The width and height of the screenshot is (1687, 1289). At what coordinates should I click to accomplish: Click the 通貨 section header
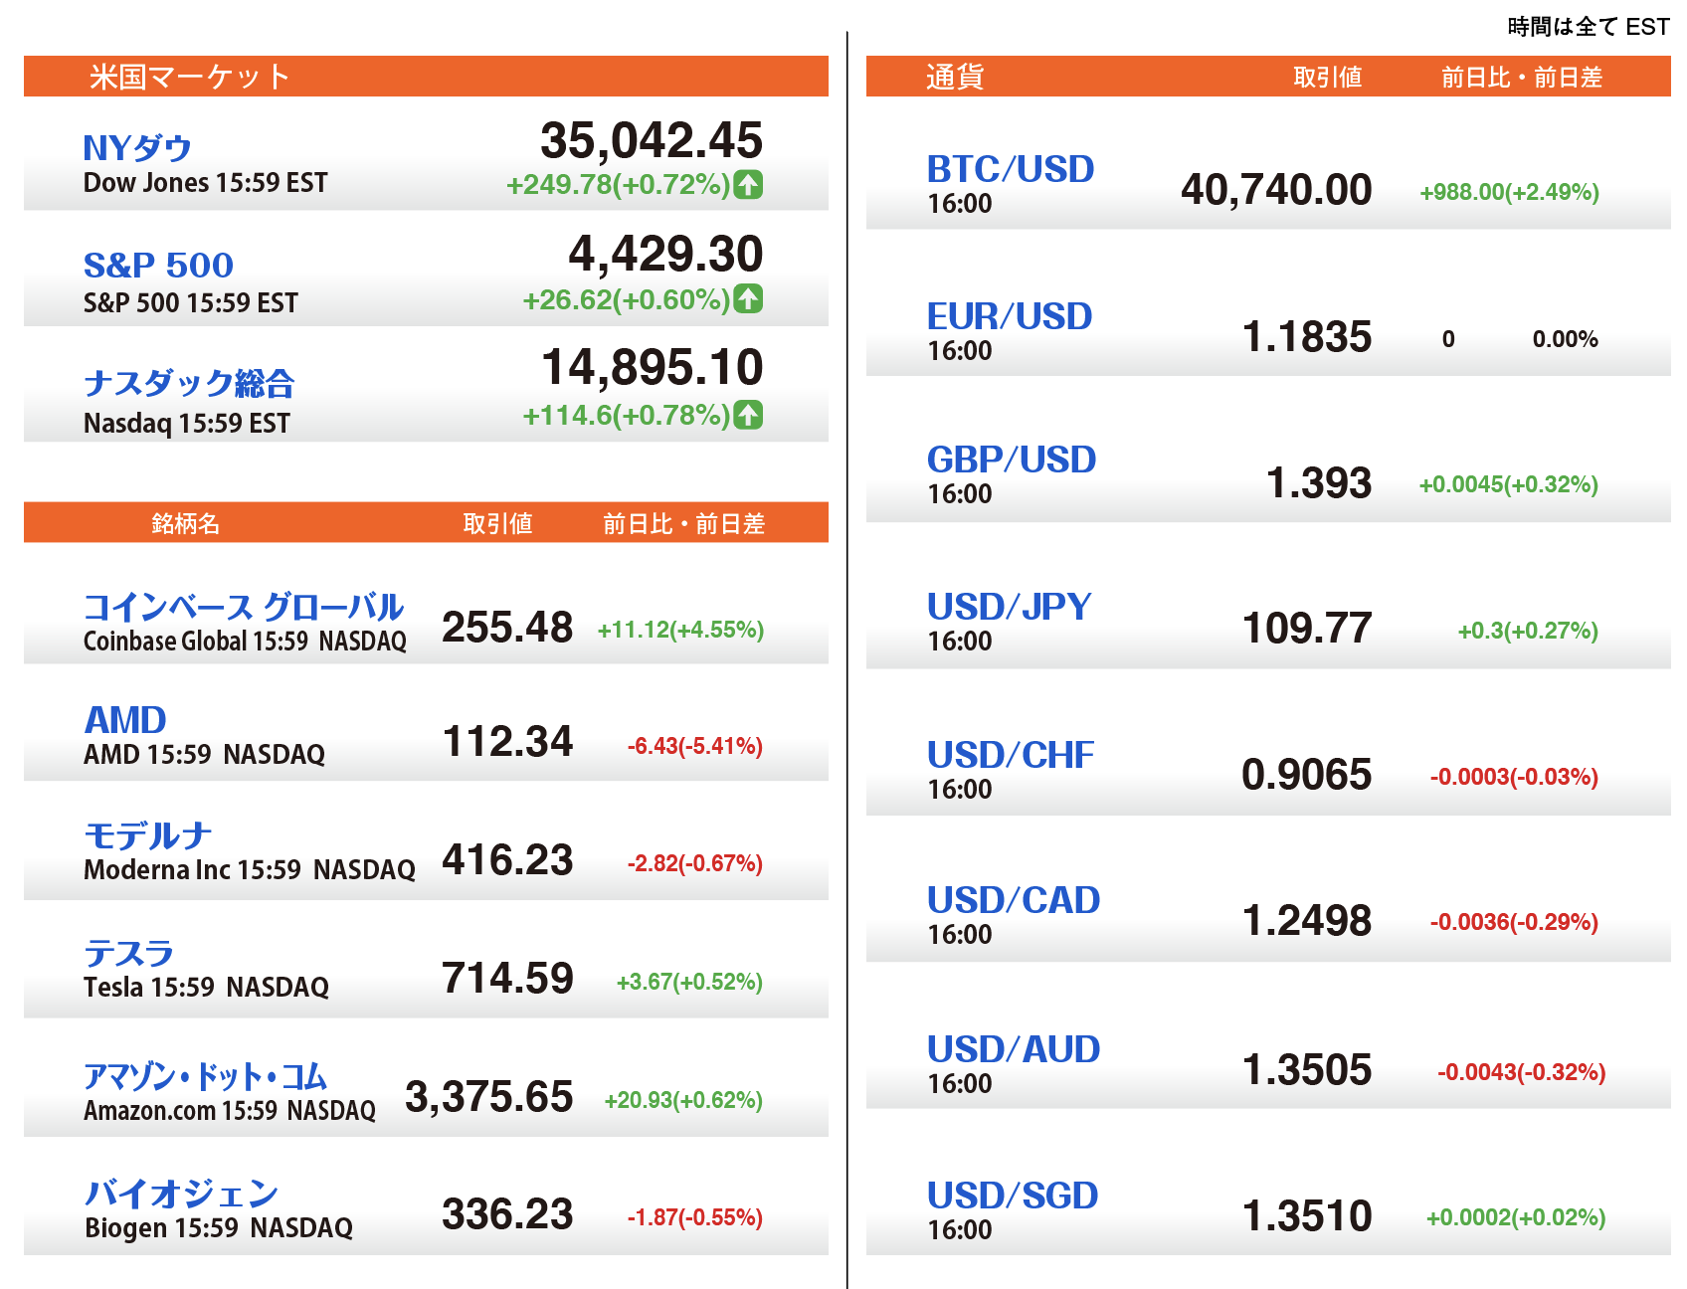pyautogui.click(x=955, y=77)
